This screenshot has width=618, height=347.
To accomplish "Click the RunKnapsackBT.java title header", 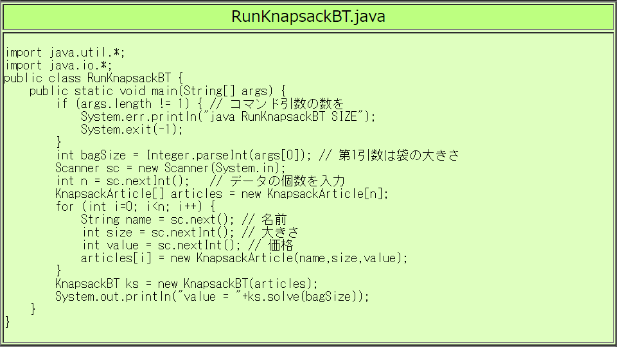I will (308, 17).
